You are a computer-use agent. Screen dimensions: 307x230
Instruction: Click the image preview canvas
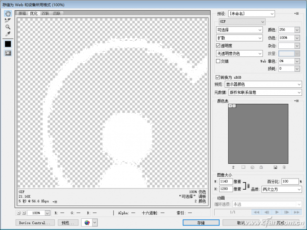(112, 103)
